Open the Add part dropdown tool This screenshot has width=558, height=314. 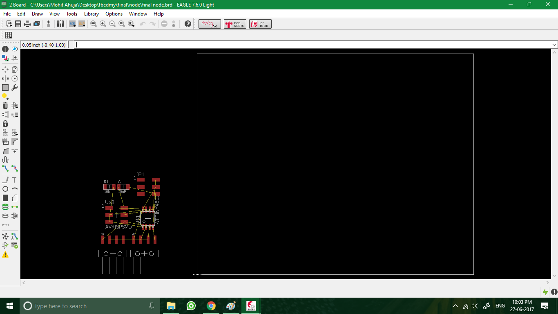tap(15, 105)
